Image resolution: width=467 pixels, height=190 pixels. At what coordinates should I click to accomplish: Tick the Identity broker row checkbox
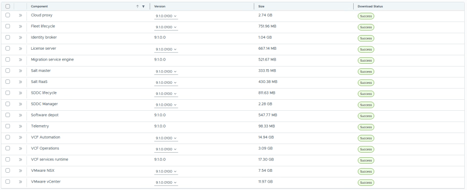coord(8,37)
